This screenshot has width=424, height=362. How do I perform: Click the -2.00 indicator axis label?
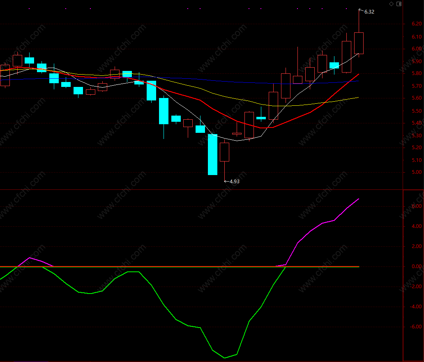coord(416,287)
